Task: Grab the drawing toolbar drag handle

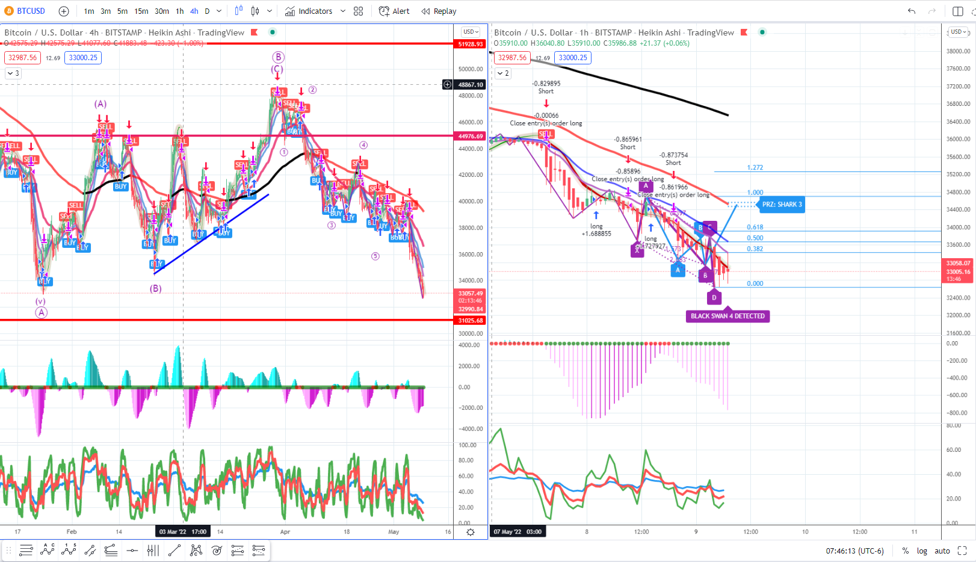Action: point(8,550)
